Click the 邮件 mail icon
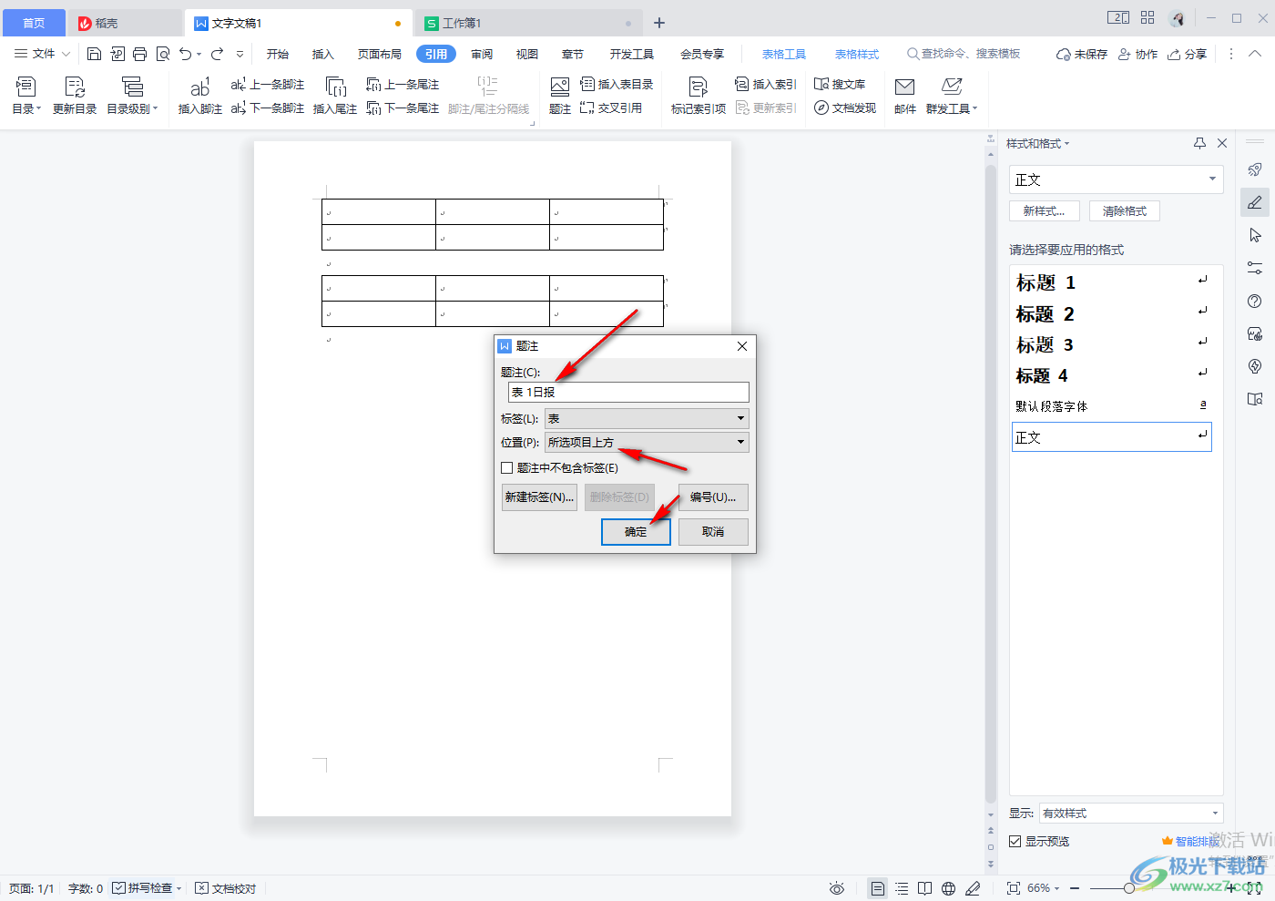 pos(905,96)
